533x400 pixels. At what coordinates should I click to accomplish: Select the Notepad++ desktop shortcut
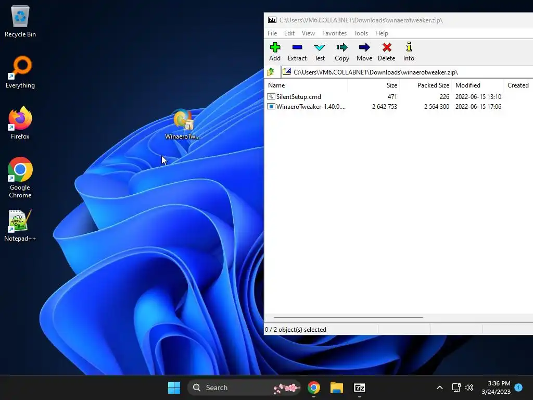(x=20, y=226)
